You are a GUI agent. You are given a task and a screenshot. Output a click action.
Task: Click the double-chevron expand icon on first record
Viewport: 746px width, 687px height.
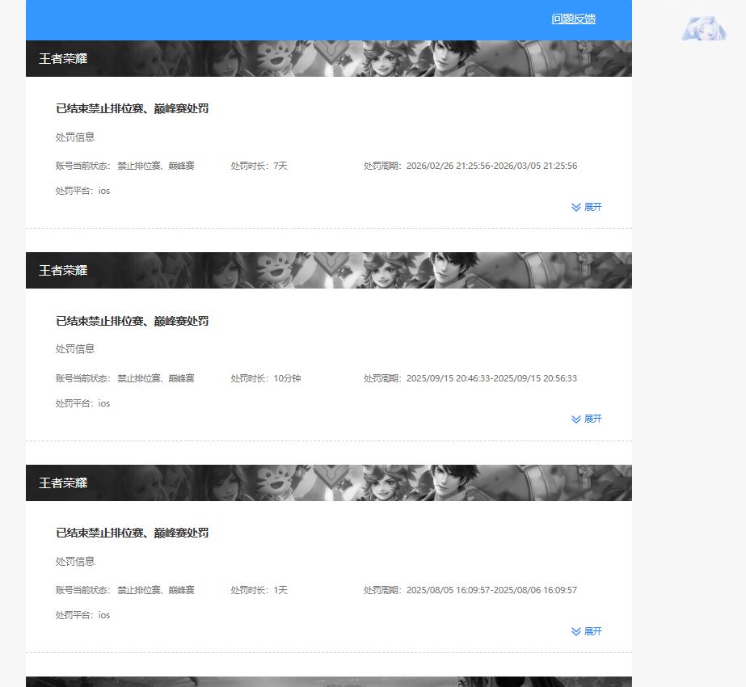(x=575, y=207)
